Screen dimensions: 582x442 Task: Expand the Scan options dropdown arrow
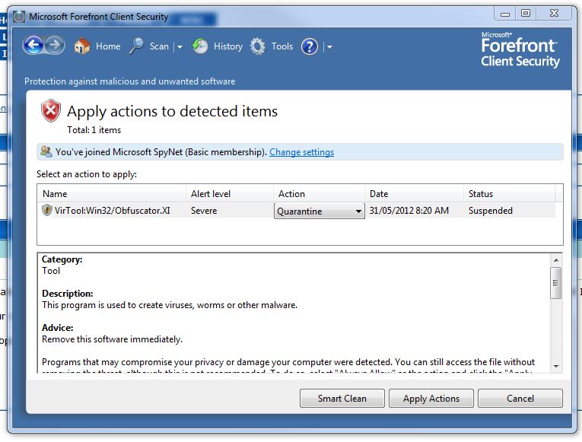[x=180, y=47]
